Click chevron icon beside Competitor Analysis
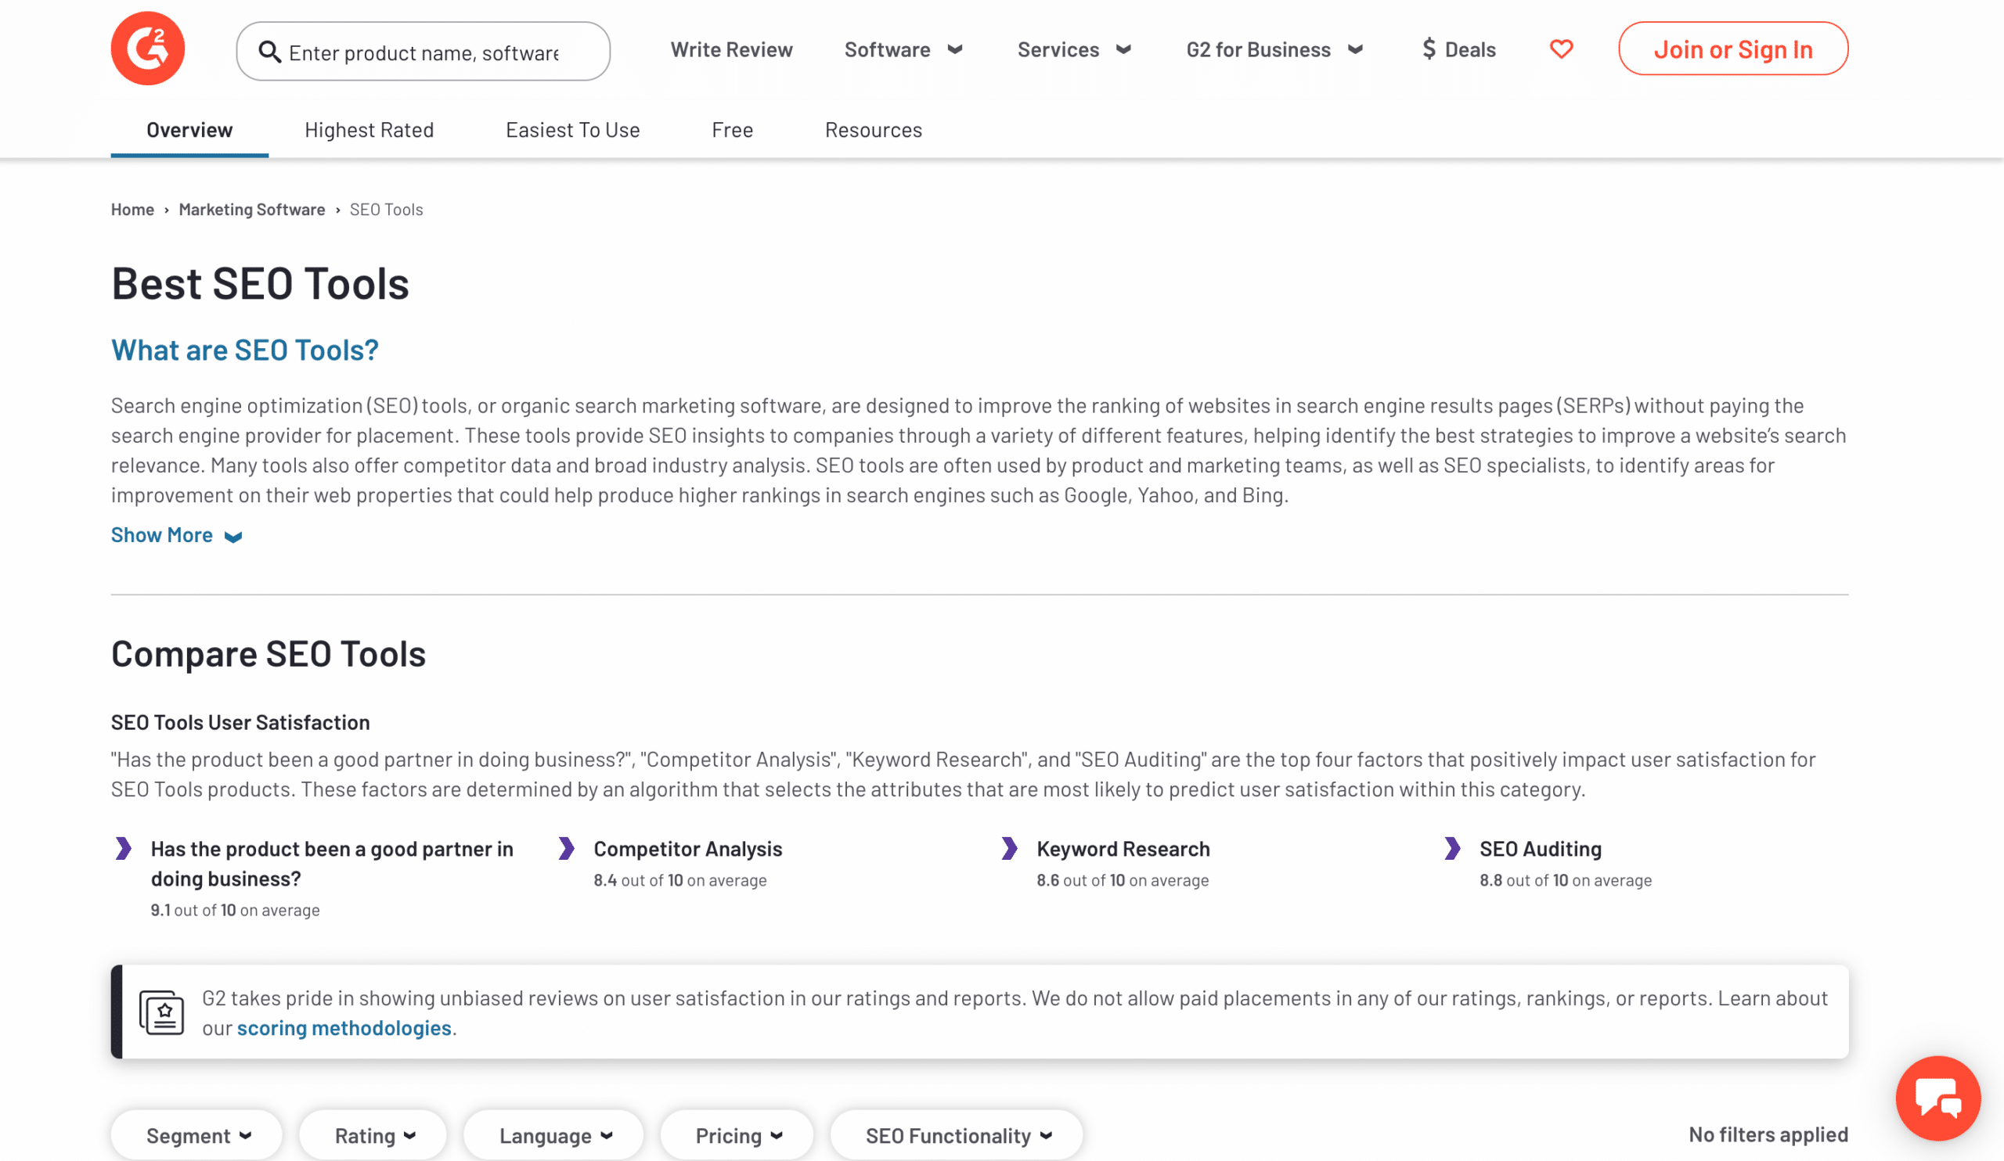 click(x=566, y=848)
